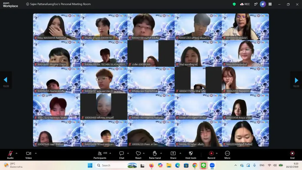Expand the Participants options arrow
The width and height of the screenshot is (302, 170).
tap(110, 153)
